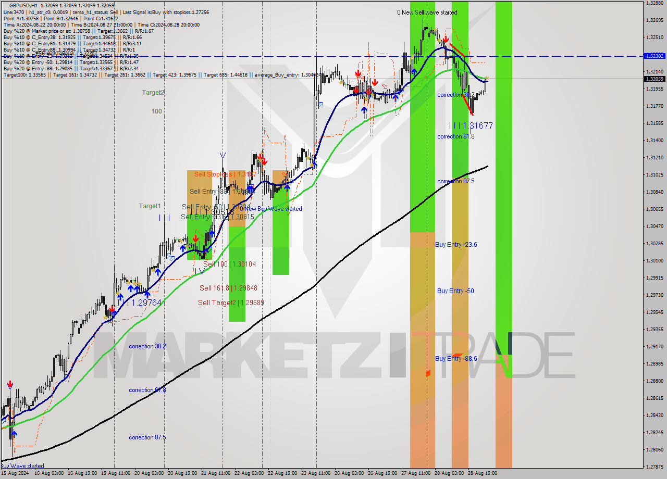Click the 1.32880 price axis value
The height and width of the screenshot is (479, 667).
click(654, 3)
